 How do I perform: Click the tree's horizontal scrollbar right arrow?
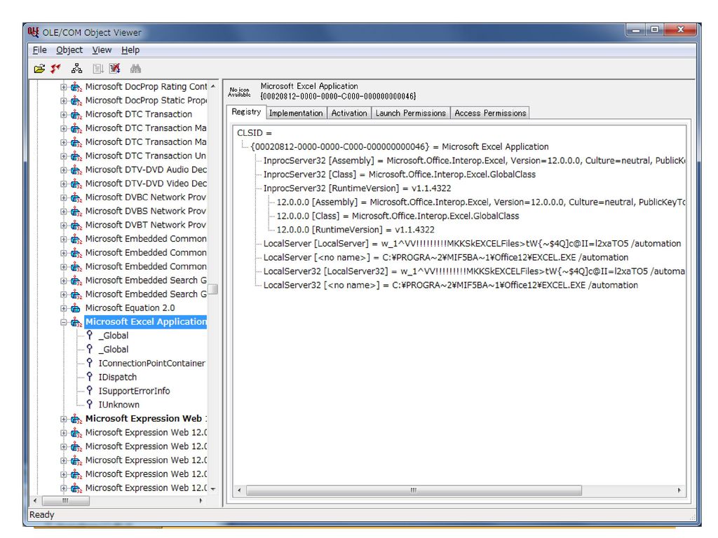(201, 500)
